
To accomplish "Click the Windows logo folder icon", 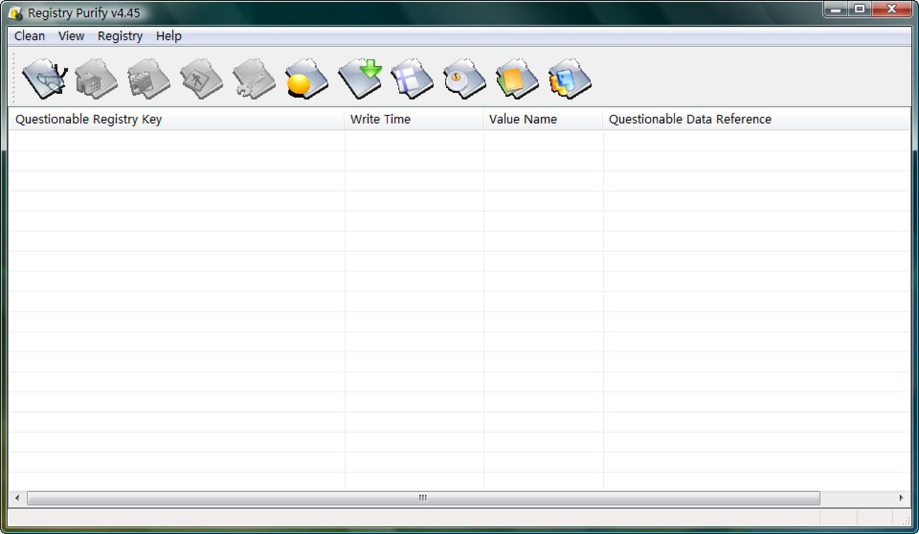I will [x=411, y=77].
